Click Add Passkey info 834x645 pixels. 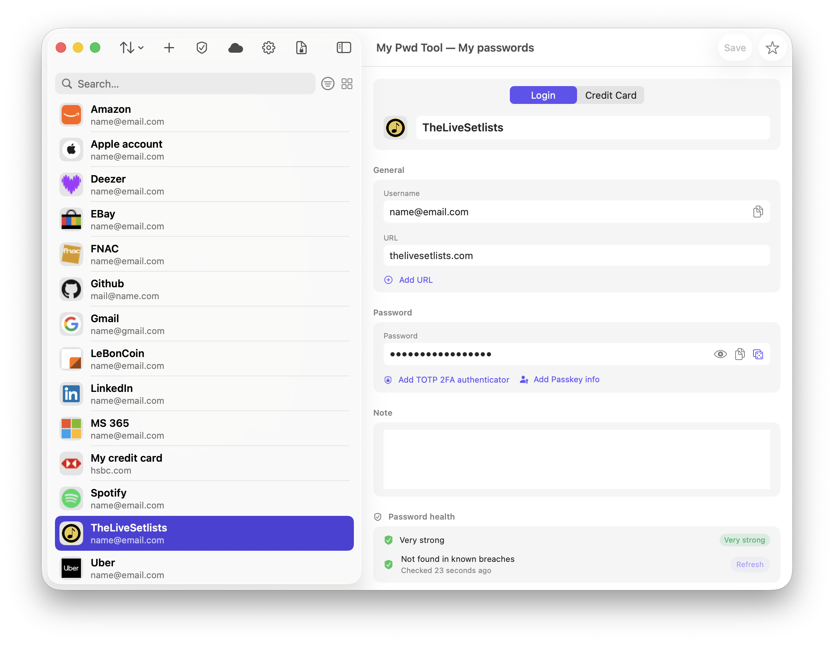click(566, 379)
